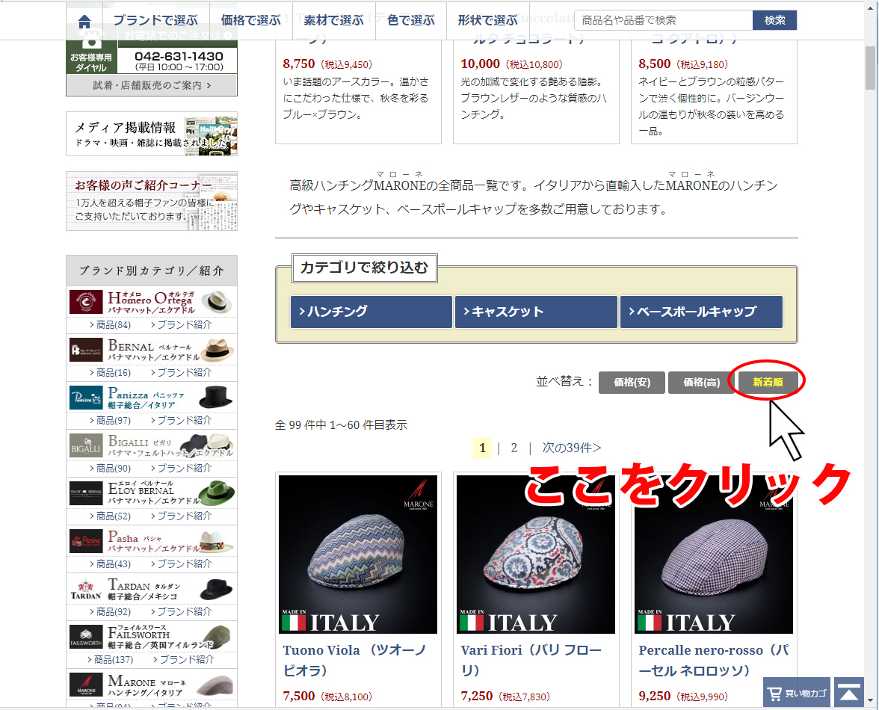Open Homero Ortega brand logo banner

tap(151, 302)
